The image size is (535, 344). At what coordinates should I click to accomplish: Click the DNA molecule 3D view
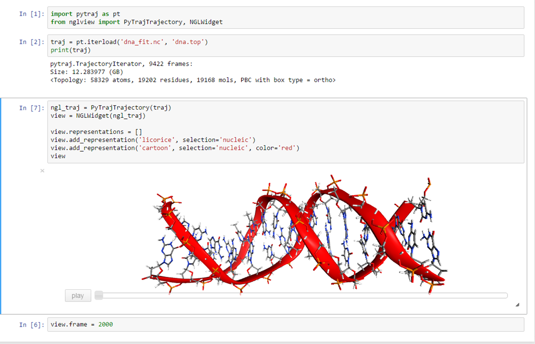pos(294,234)
